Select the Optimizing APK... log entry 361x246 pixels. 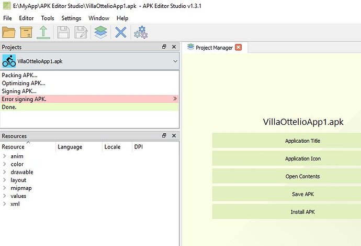click(x=89, y=83)
